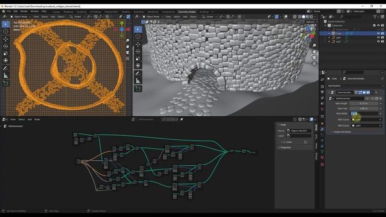Screen dimensions: 386x217
Task: Hide the path curve in outliner
Action: tap(378, 37)
